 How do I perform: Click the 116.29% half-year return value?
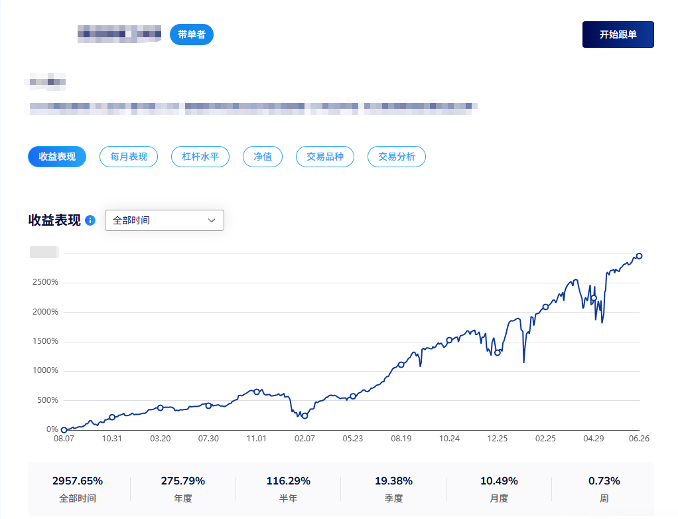pos(289,481)
